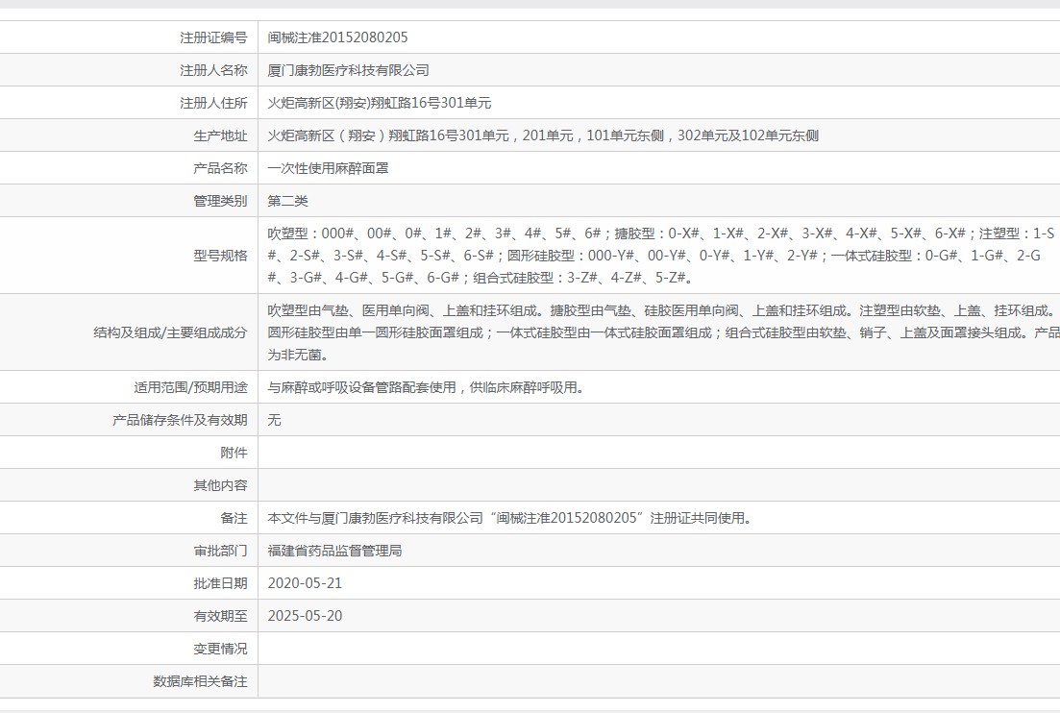Image resolution: width=1060 pixels, height=713 pixels.
Task: Click the 产品名称 label
Action: click(x=220, y=168)
